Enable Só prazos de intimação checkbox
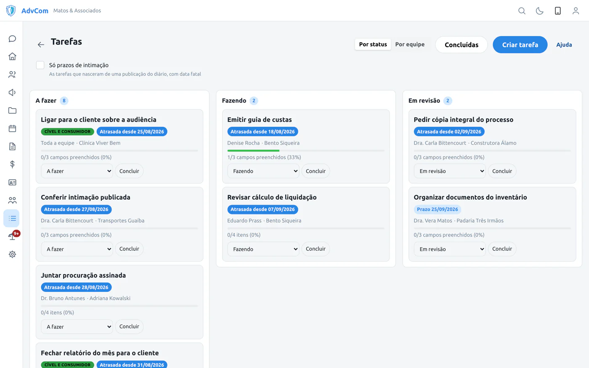This screenshot has width=589, height=368. (x=40, y=65)
